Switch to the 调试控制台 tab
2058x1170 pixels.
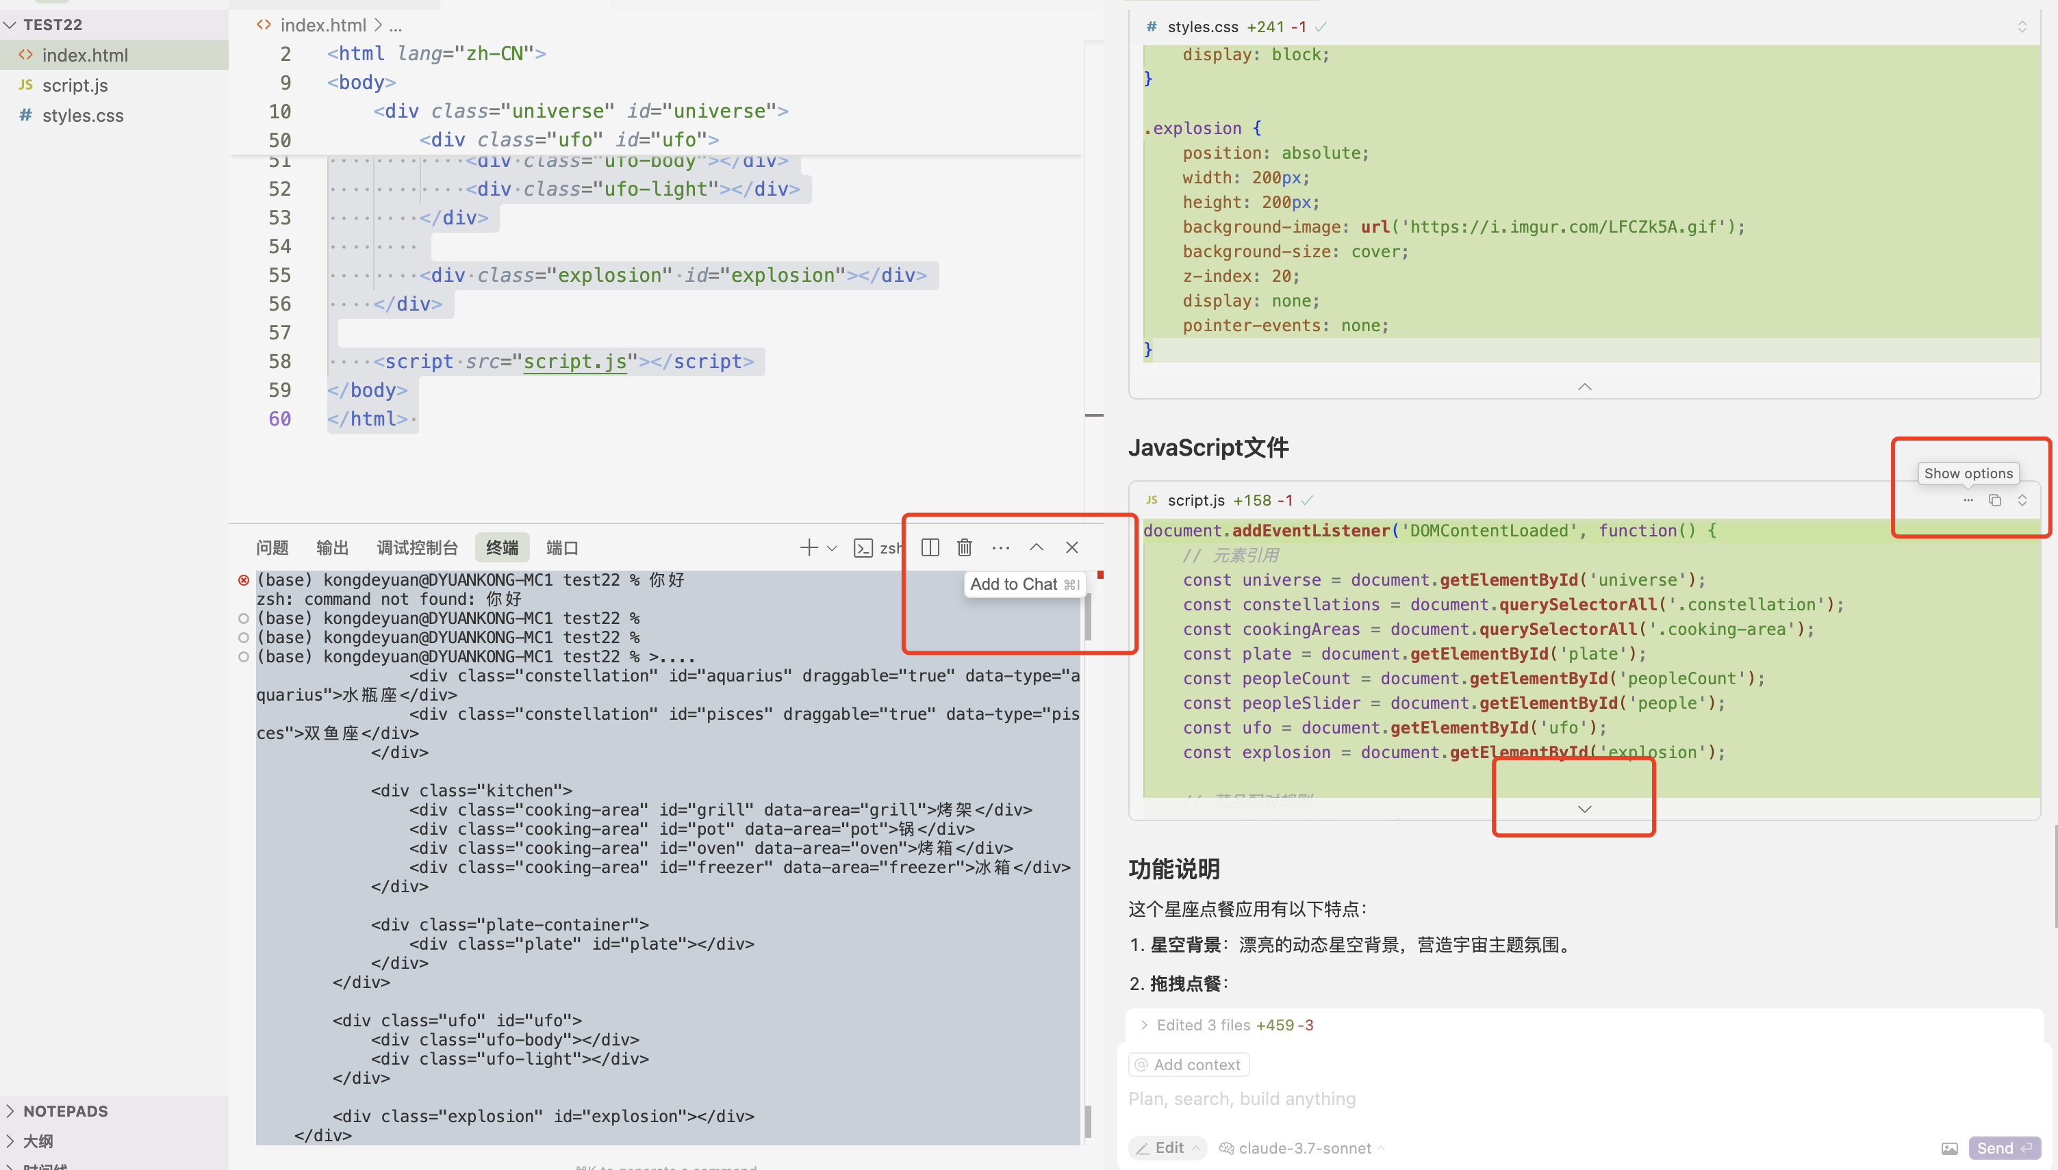(x=416, y=547)
